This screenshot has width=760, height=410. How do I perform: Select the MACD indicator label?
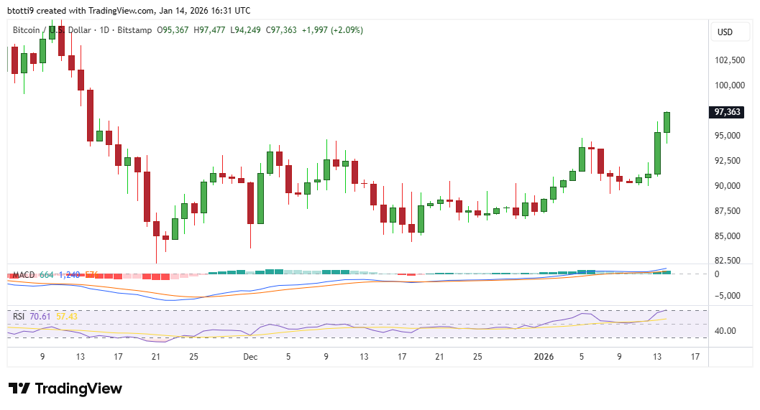[24, 275]
